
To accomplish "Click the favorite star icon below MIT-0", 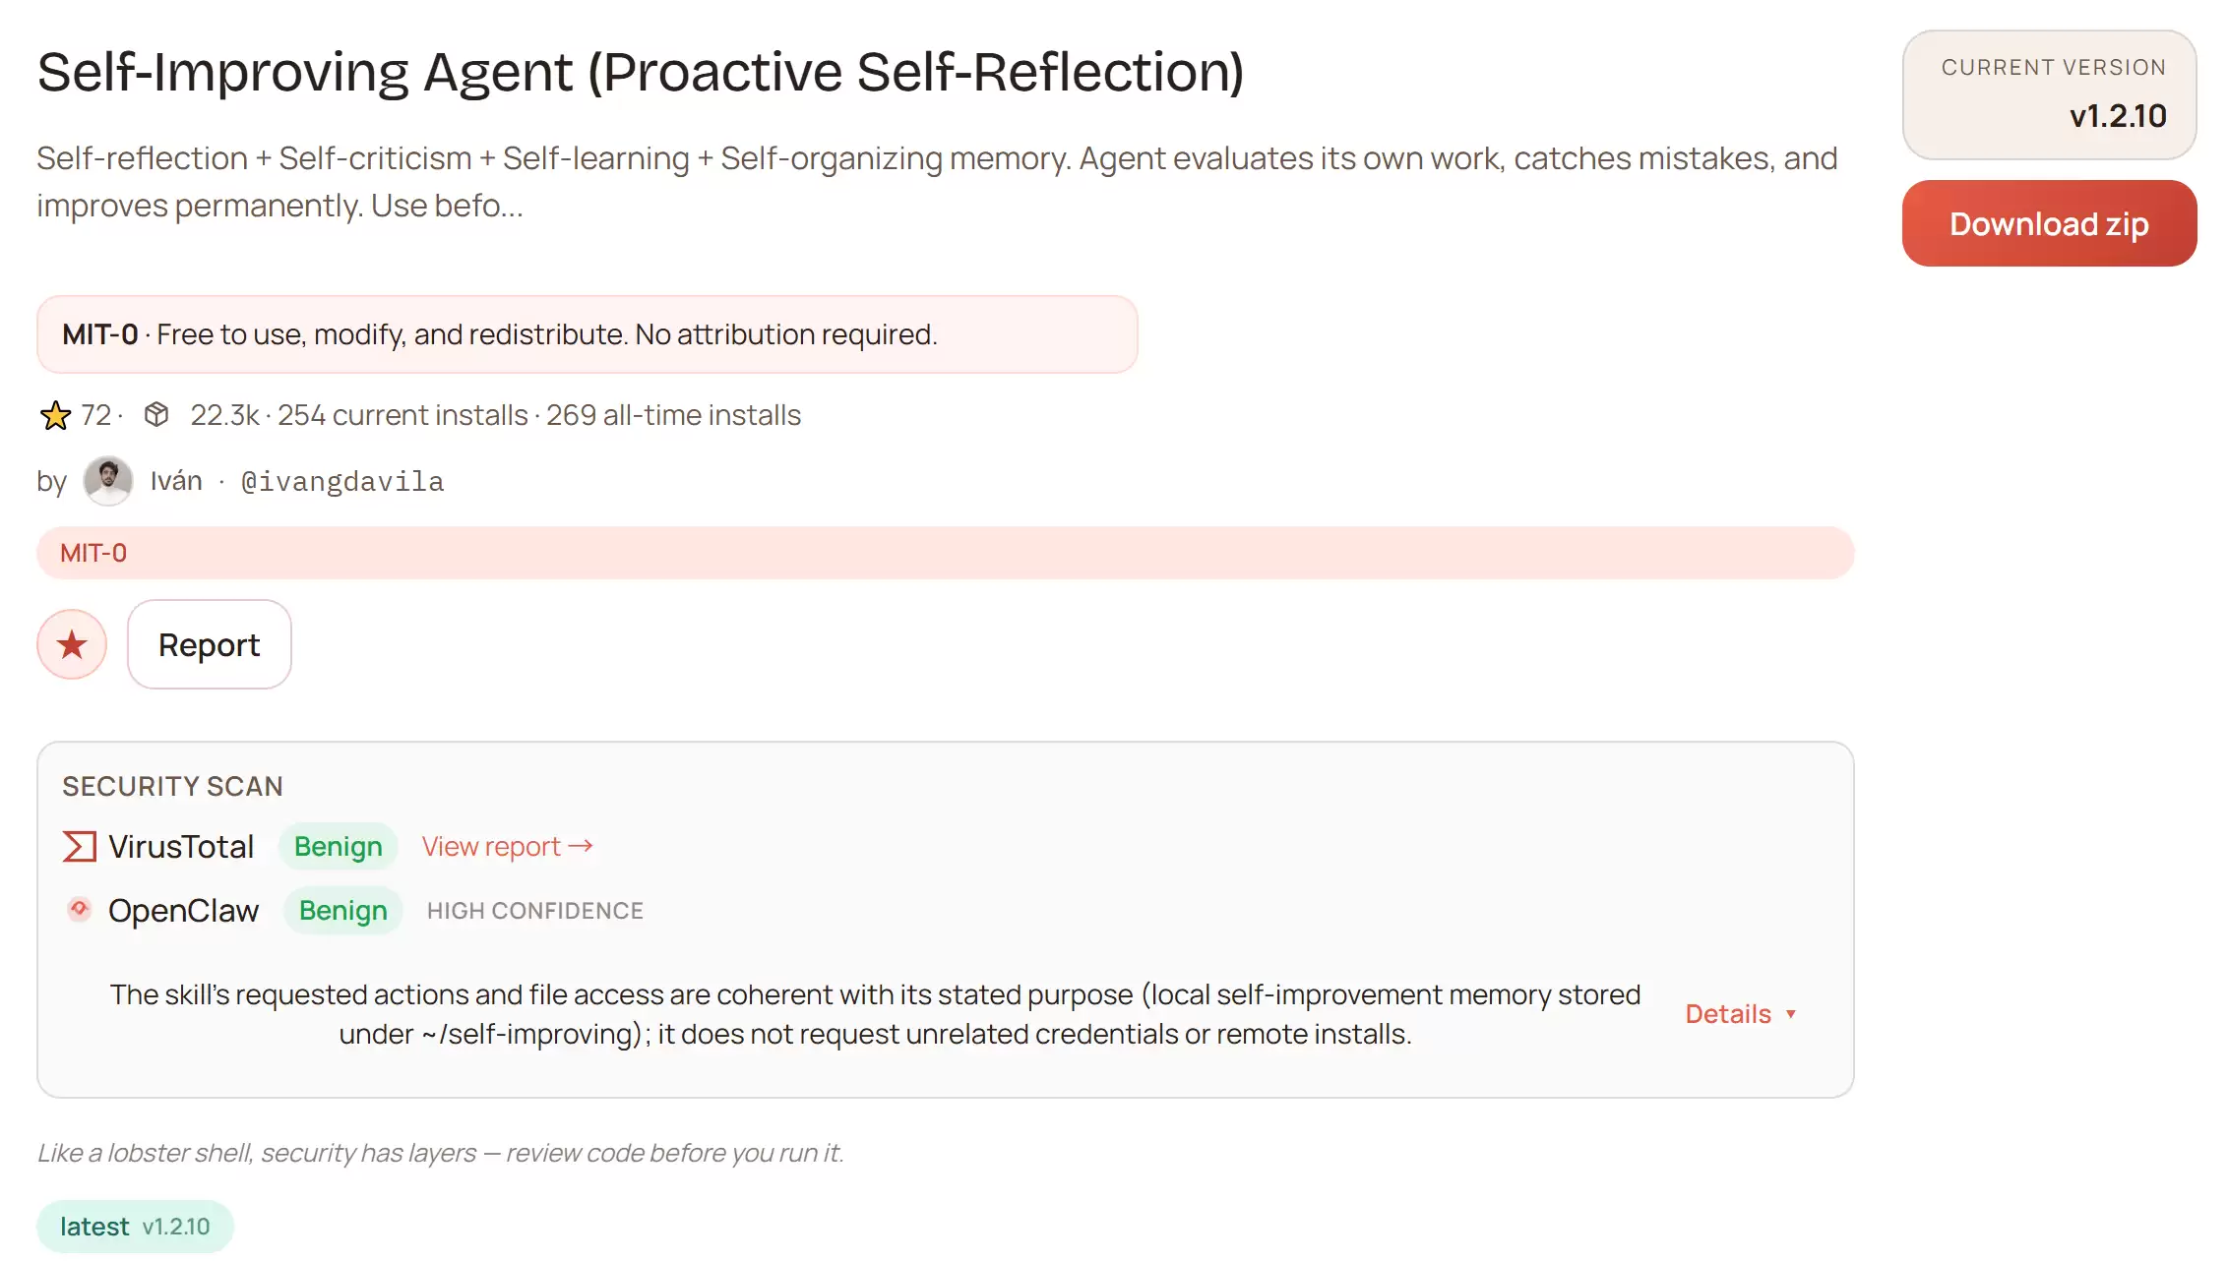I will click(x=72, y=644).
